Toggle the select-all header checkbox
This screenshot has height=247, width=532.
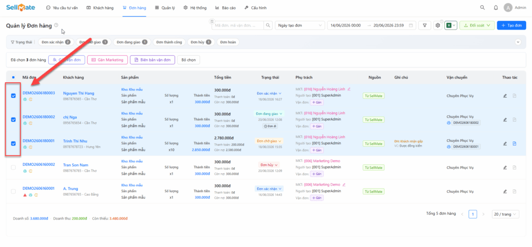[13, 77]
